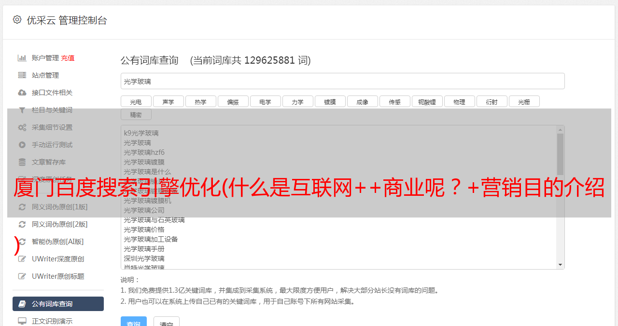Click the bar chart icon for 账户管理
This screenshot has height=326, width=618.
click(22, 58)
